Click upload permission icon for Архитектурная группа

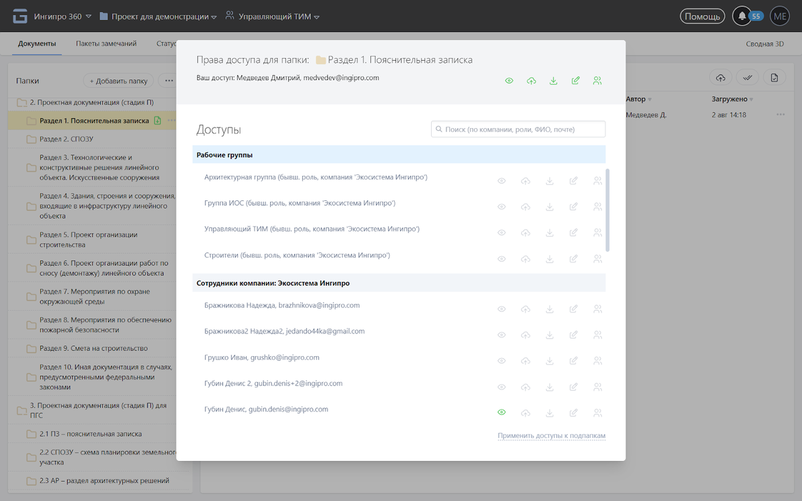coord(526,181)
